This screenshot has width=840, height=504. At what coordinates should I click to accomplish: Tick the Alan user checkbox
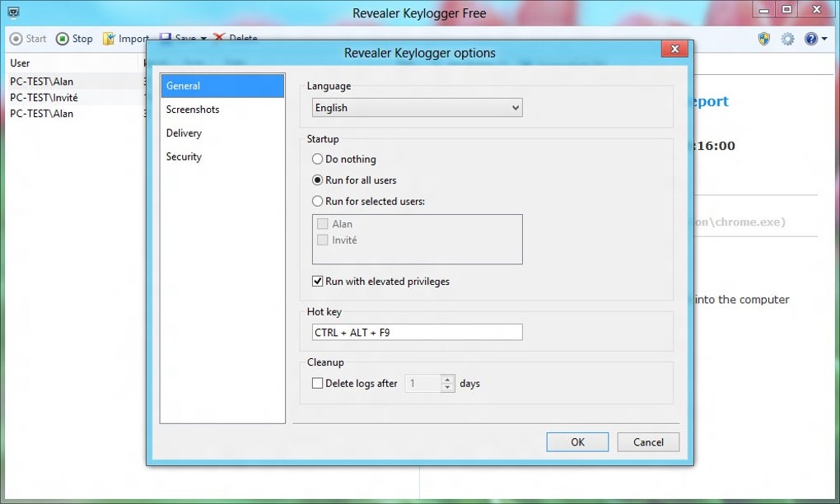(x=323, y=224)
